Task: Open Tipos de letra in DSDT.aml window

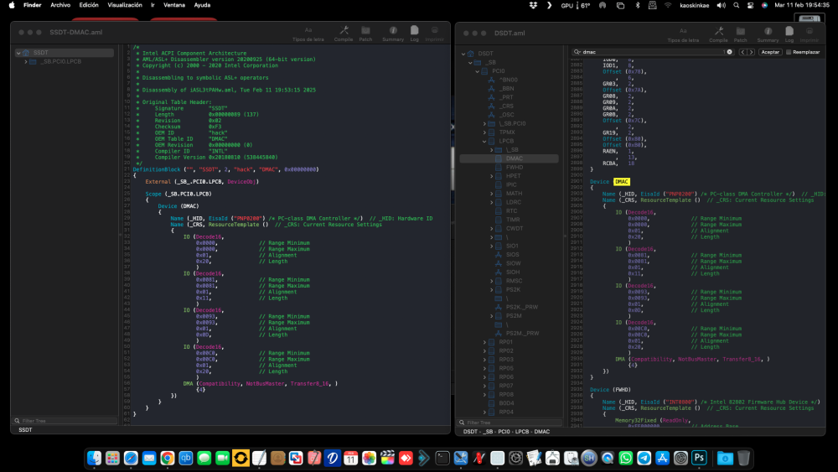Action: pyautogui.click(x=683, y=34)
